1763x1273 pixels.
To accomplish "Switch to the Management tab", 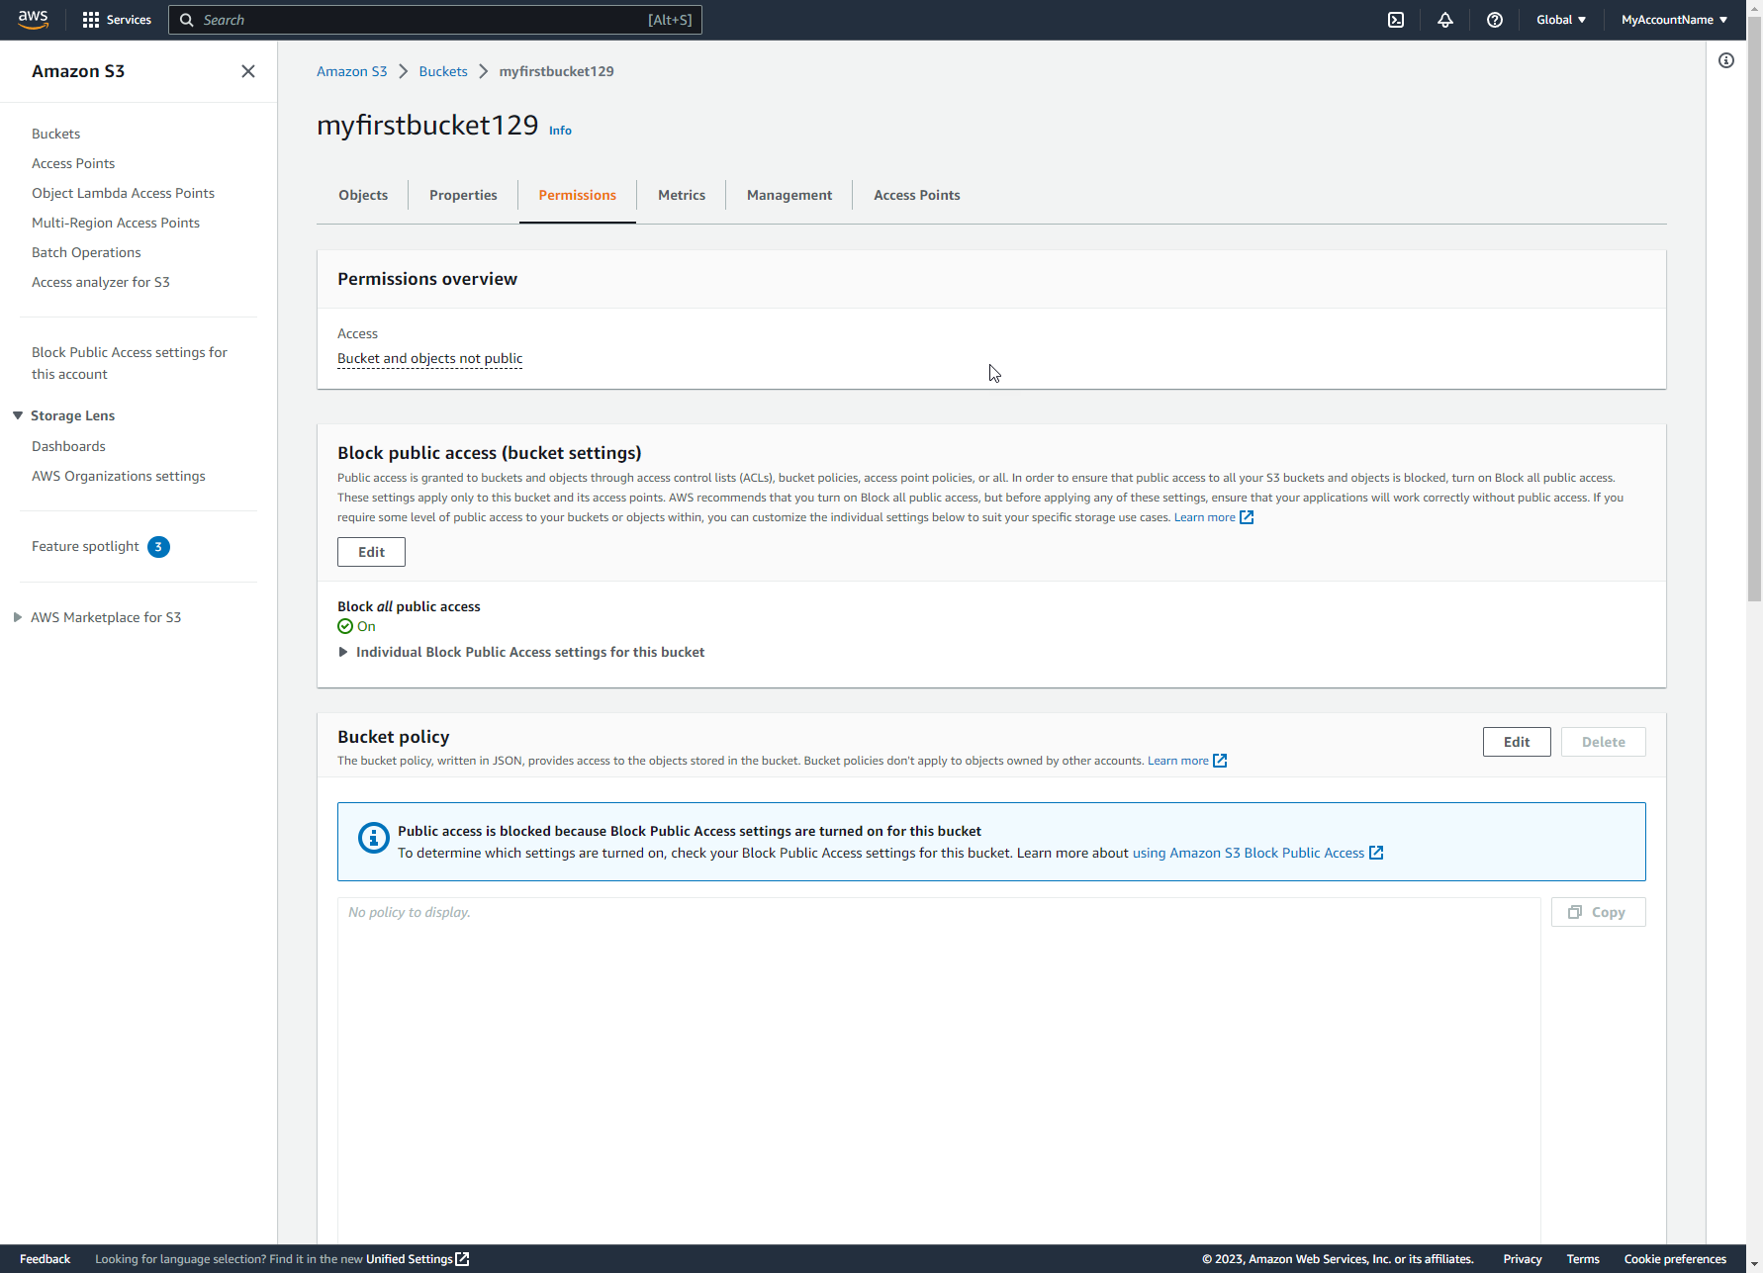I will tap(789, 195).
